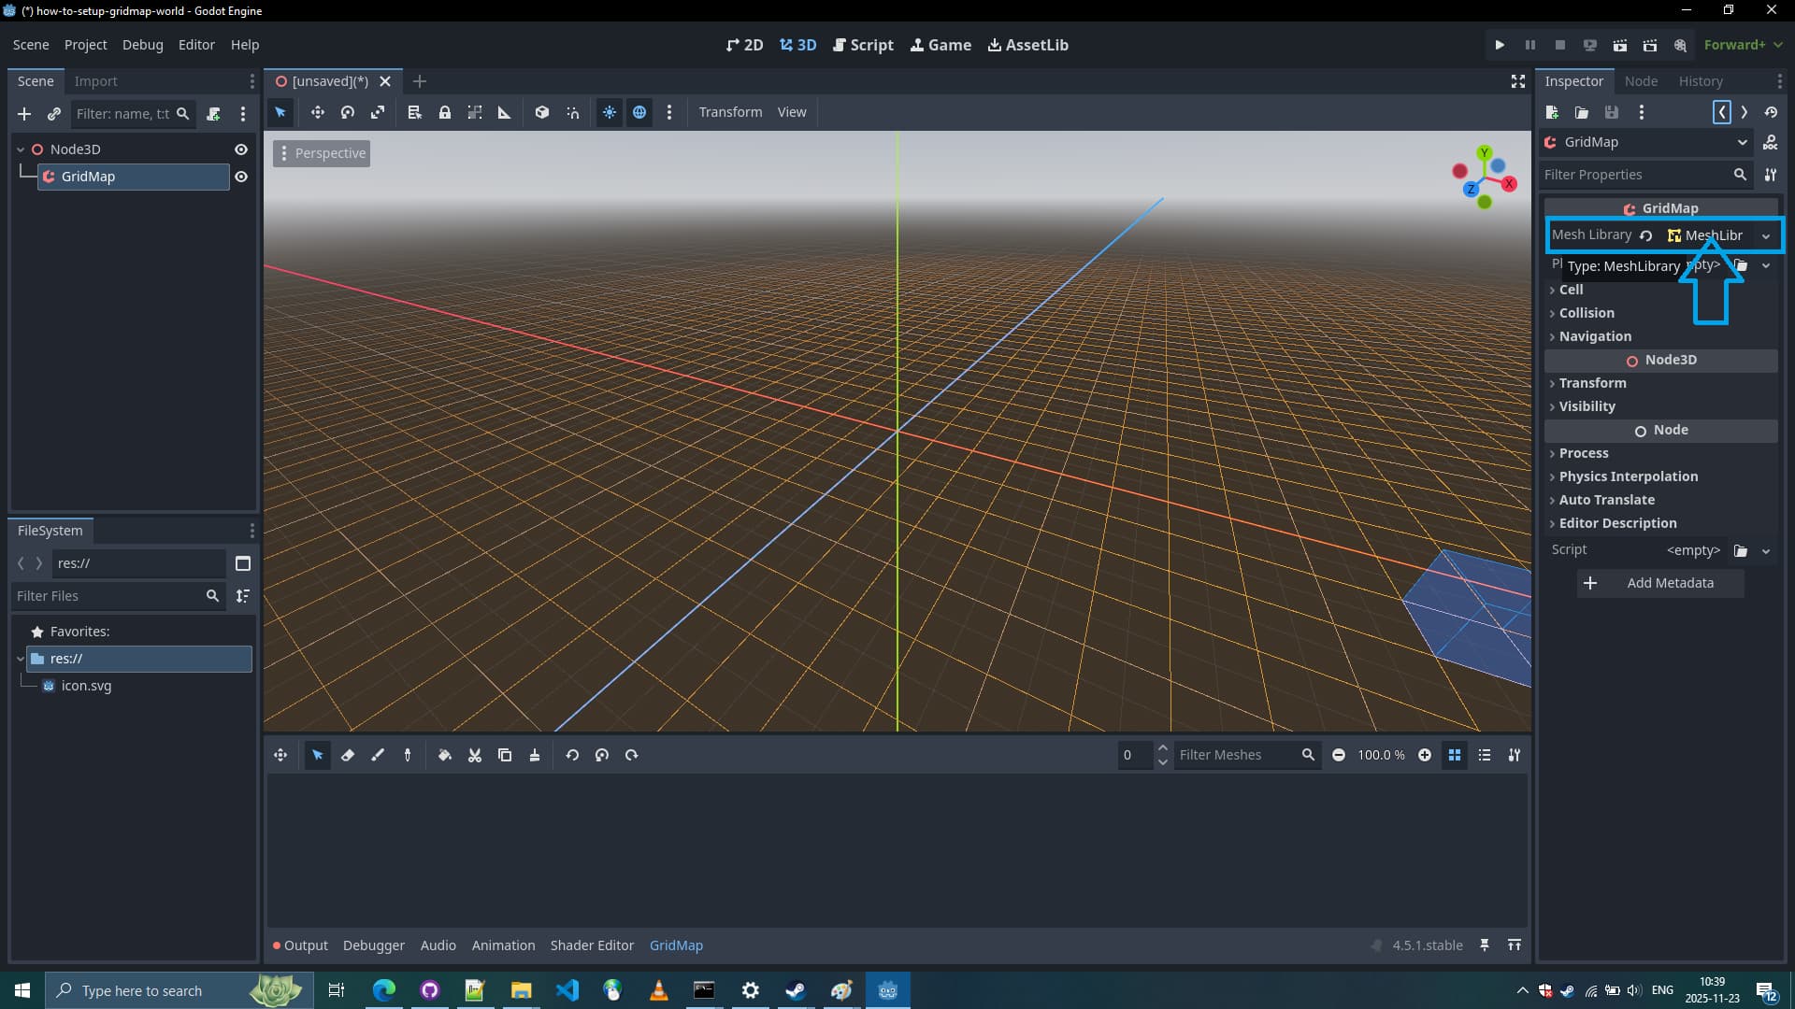Image resolution: width=1795 pixels, height=1009 pixels.
Task: Add a new child node plus icon
Action: 24,114
